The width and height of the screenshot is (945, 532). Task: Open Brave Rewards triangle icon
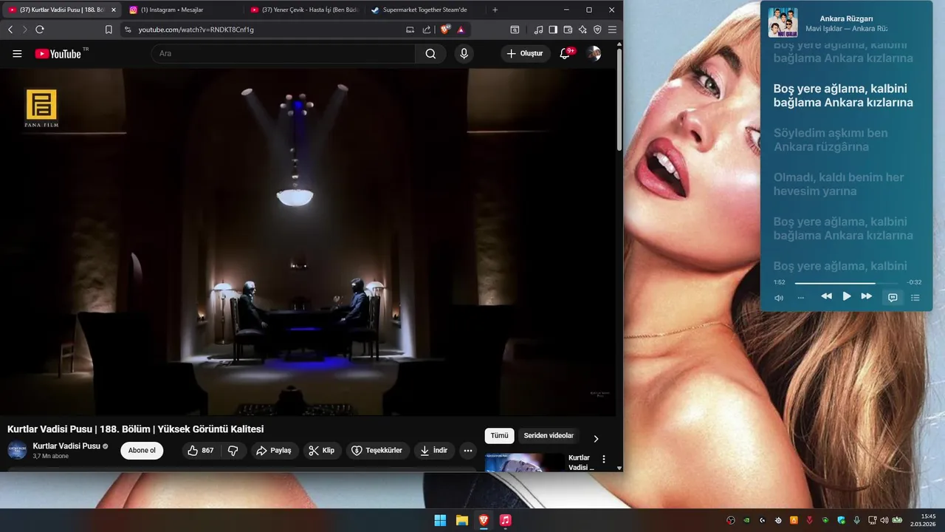pyautogui.click(x=461, y=30)
